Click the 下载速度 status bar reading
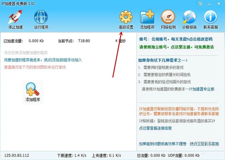 (x=72, y=155)
